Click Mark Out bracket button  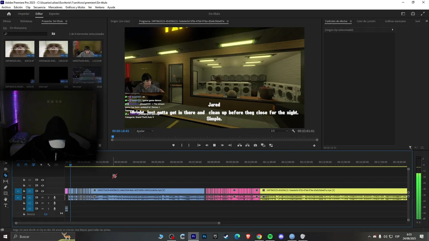click(x=189, y=145)
